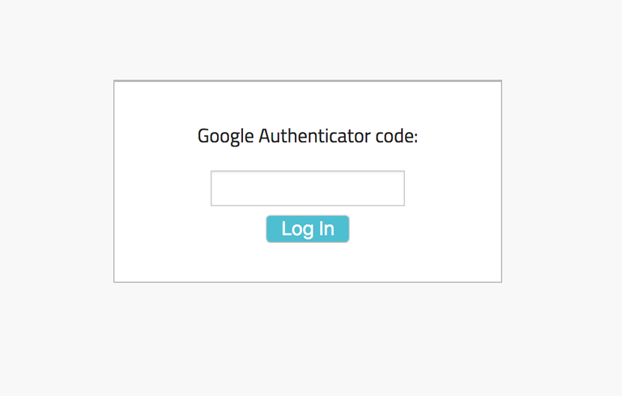
Task: Confirm login with the Log In button
Action: [x=308, y=229]
